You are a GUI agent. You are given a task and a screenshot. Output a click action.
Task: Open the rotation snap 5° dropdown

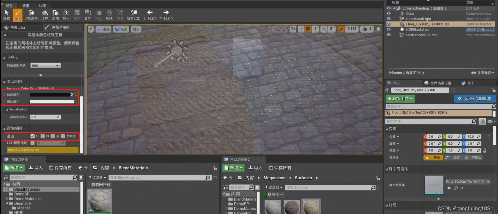click(331, 29)
